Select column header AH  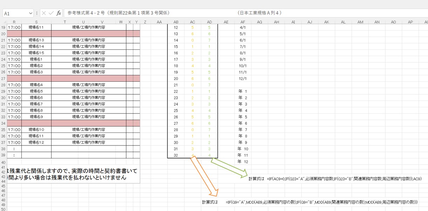tap(276, 22)
